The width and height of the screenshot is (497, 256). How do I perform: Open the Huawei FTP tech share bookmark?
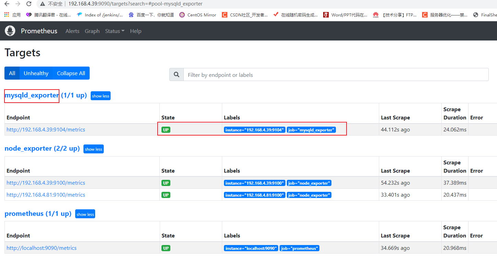[395, 15]
